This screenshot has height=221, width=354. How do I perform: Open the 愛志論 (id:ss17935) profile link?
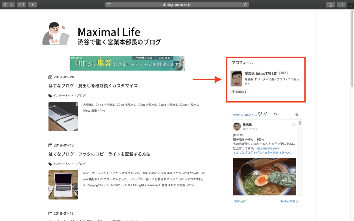[x=261, y=73]
